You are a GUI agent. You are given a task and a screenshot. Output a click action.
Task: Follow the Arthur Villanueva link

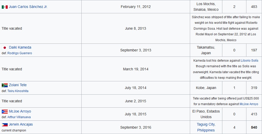19,117
